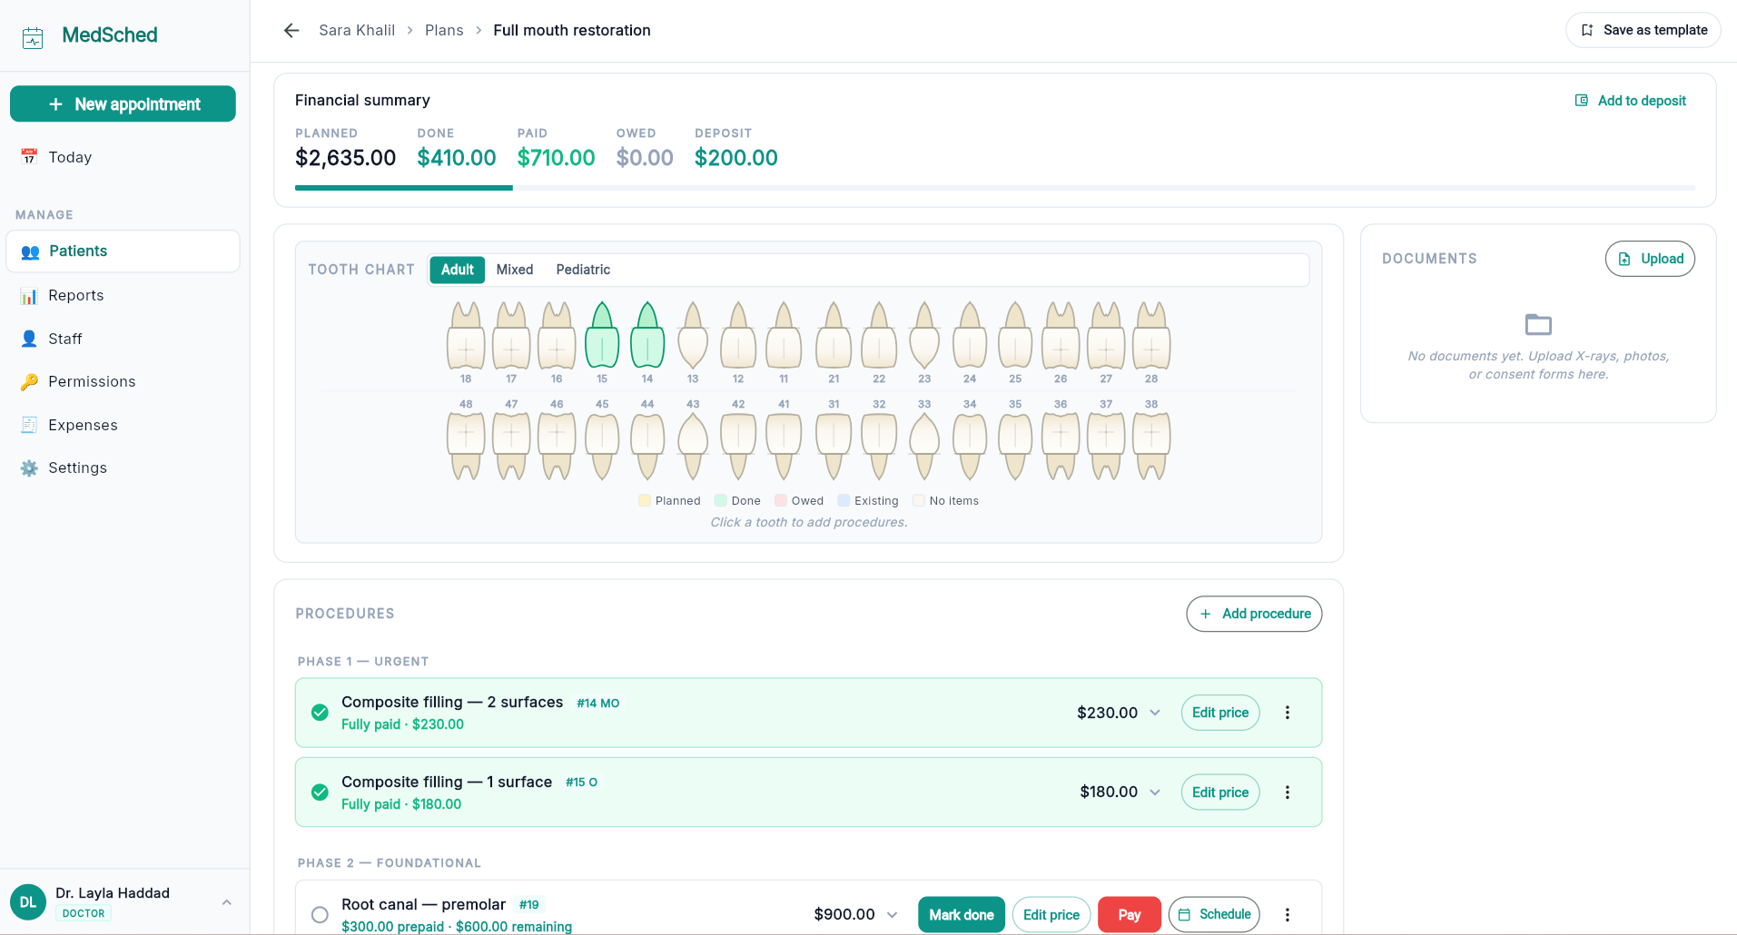Toggle done check on #15 composite filling

click(320, 792)
